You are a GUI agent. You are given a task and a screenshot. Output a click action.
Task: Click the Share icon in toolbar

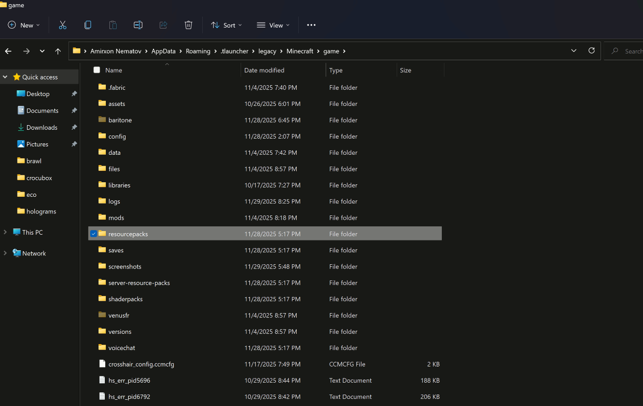tap(163, 25)
